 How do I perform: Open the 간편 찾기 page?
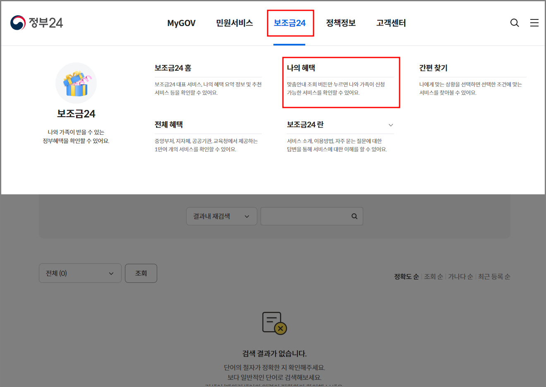[x=433, y=68]
